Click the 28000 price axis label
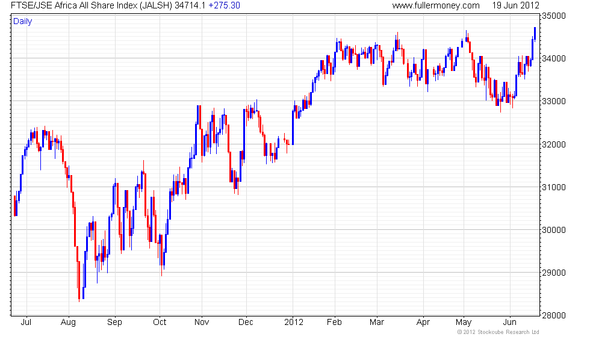The image size is (590, 337). (x=553, y=315)
